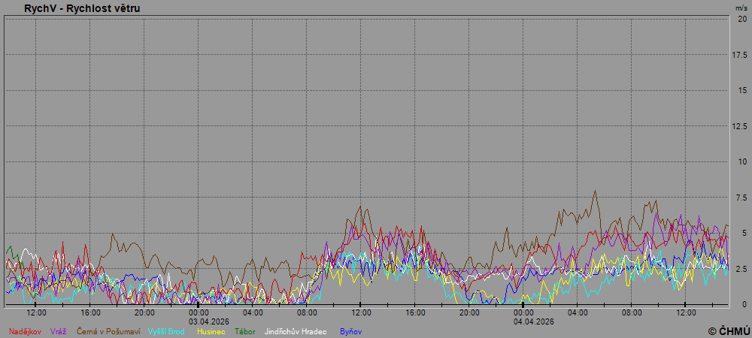Image resolution: width=752 pixels, height=338 pixels.
Task: Select the 12.5 y-axis tick label
Action: pos(740,126)
